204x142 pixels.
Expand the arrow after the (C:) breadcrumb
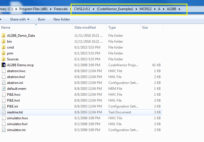16,9
